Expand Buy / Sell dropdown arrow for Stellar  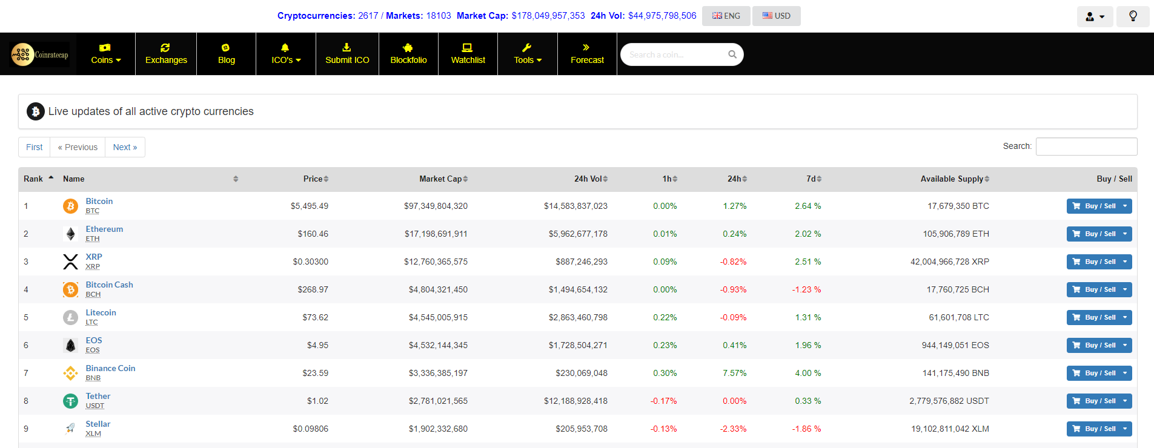(x=1126, y=429)
